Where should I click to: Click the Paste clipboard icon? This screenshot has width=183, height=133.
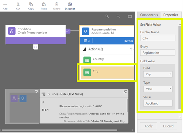point(44,5)
